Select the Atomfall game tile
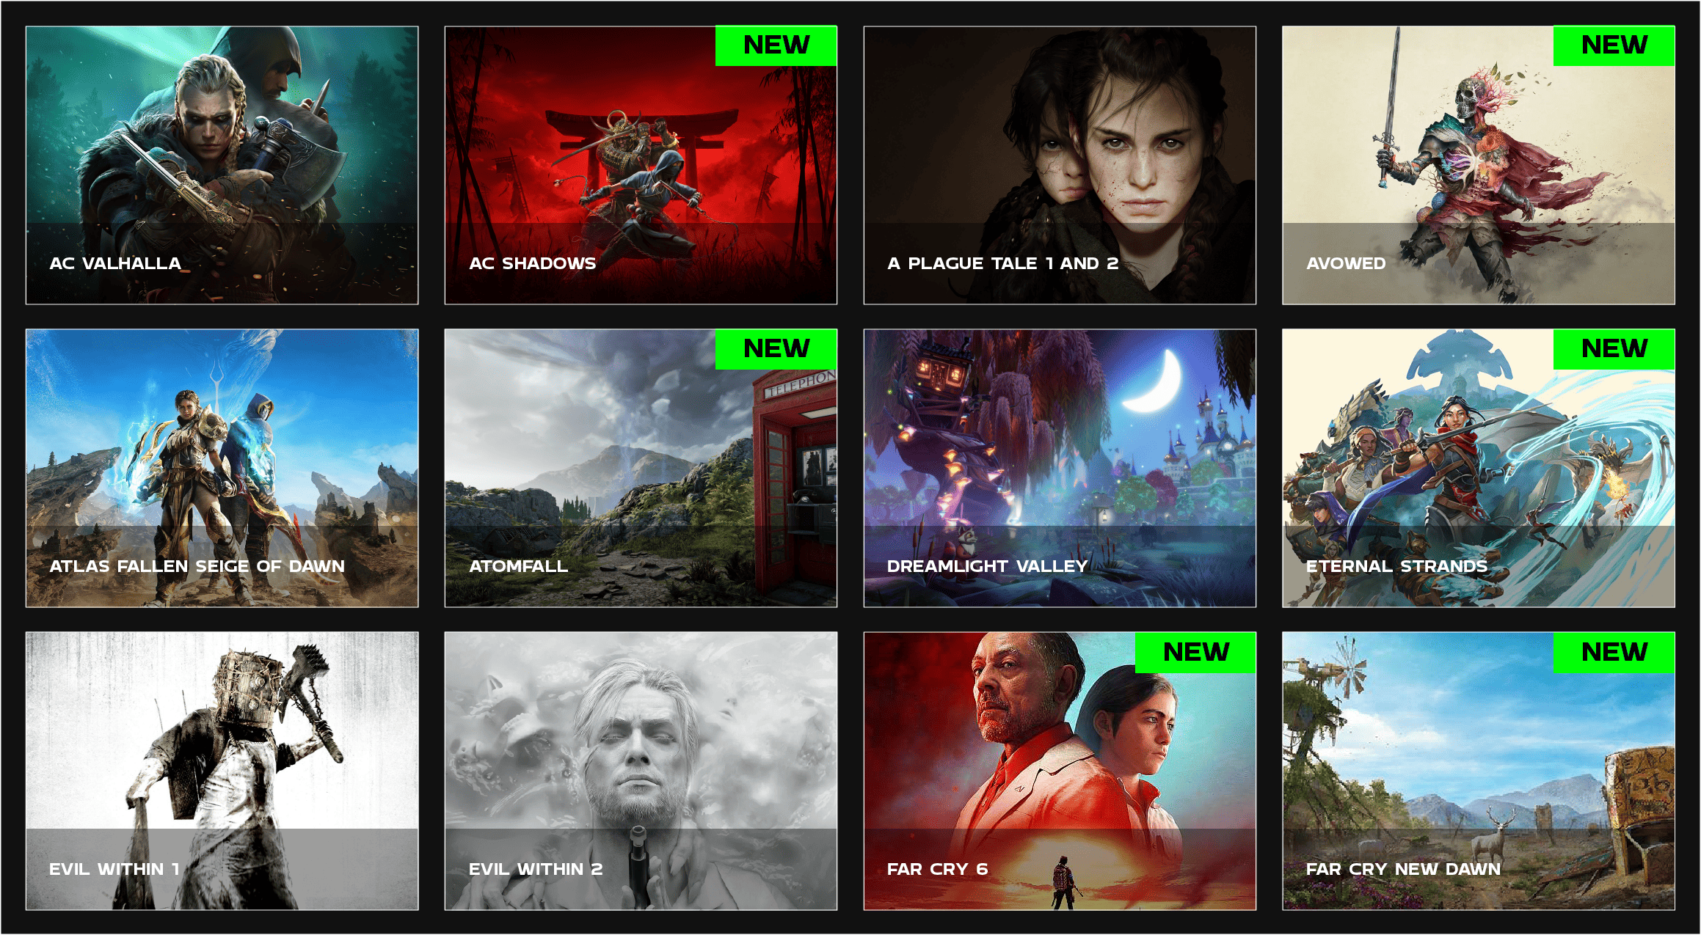Screen dimensions: 1701x935 [x=641, y=468]
